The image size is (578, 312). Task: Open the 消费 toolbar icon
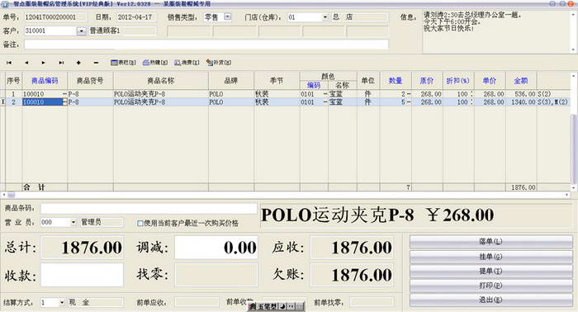(x=187, y=63)
